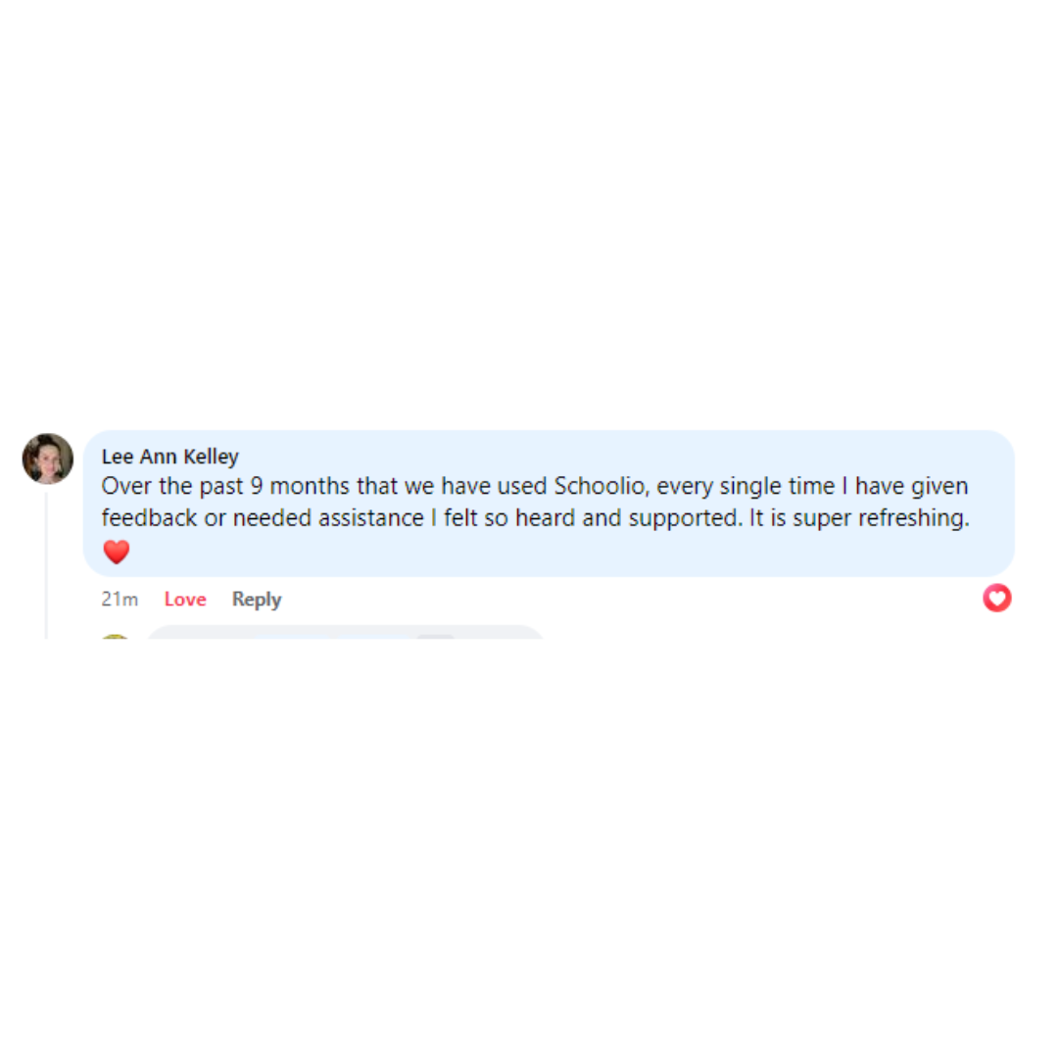This screenshot has width=1058, height=1058.
Task: Click the second line, 'feedback or needed assistance'
Action: [263, 518]
